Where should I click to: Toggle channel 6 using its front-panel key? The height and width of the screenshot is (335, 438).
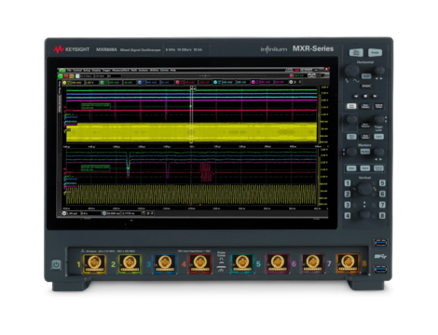pos(382,194)
